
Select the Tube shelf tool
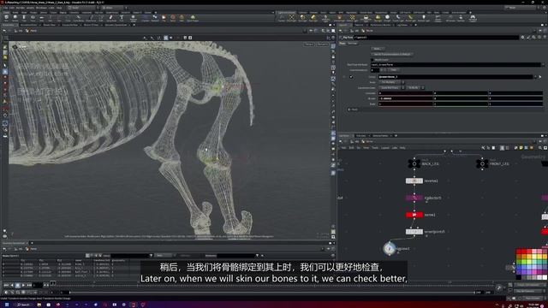(24, 18)
